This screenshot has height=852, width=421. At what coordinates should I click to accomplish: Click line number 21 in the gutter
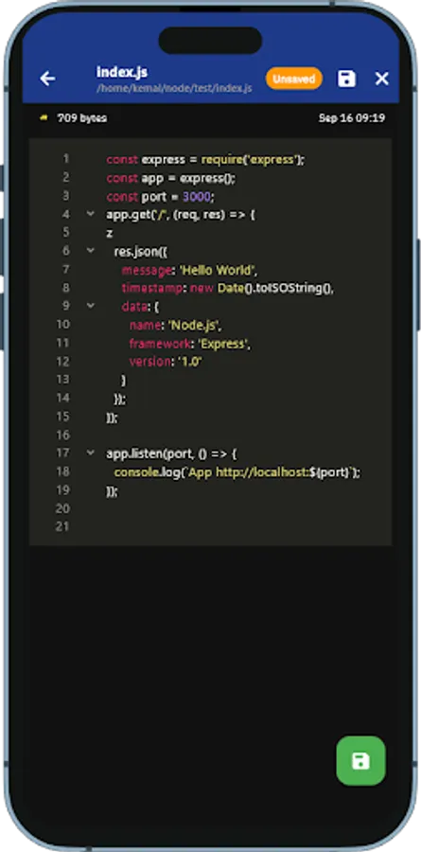(63, 526)
